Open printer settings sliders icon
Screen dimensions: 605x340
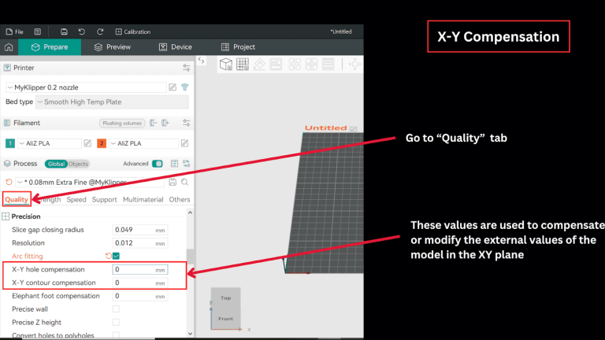click(187, 68)
